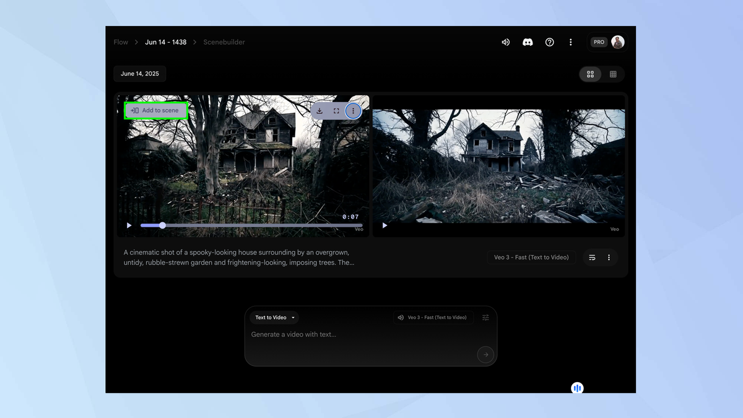Open the prompt row three-dot menu
This screenshot has width=743, height=418.
click(609, 258)
